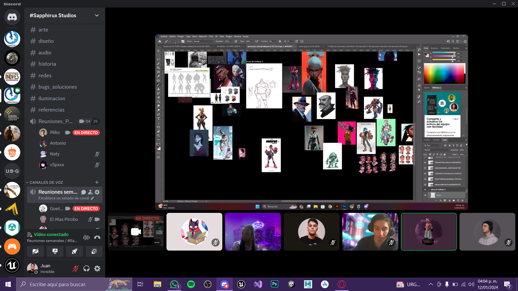Open Photoshop from the taskbar
The image size is (518, 291).
coord(275,284)
